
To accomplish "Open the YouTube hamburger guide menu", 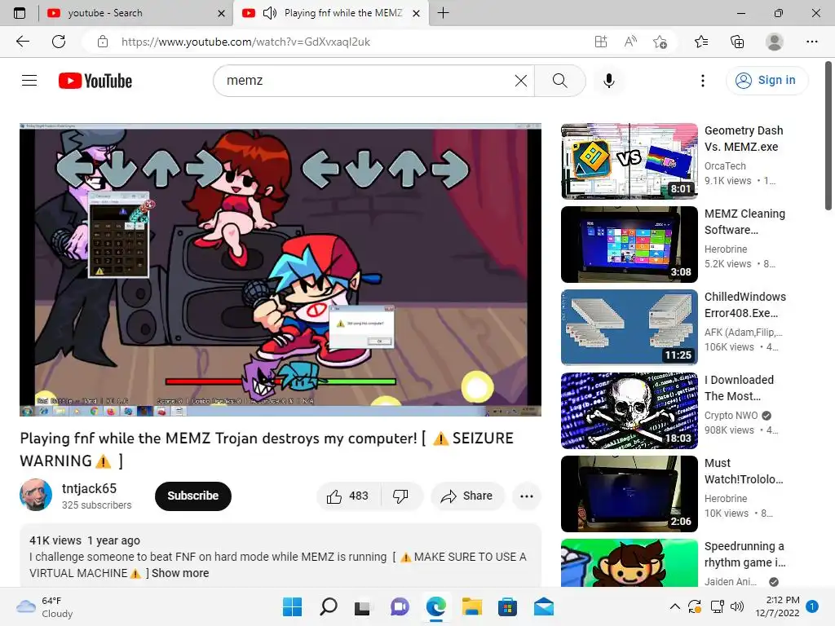I will [x=29, y=81].
